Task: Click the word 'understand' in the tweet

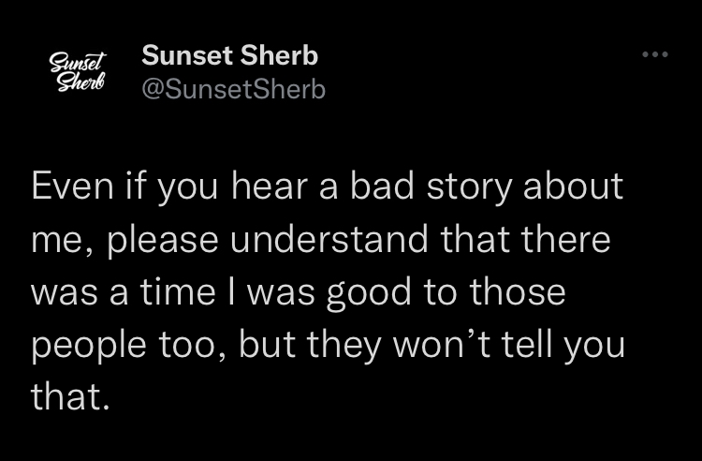Action: pos(329,238)
